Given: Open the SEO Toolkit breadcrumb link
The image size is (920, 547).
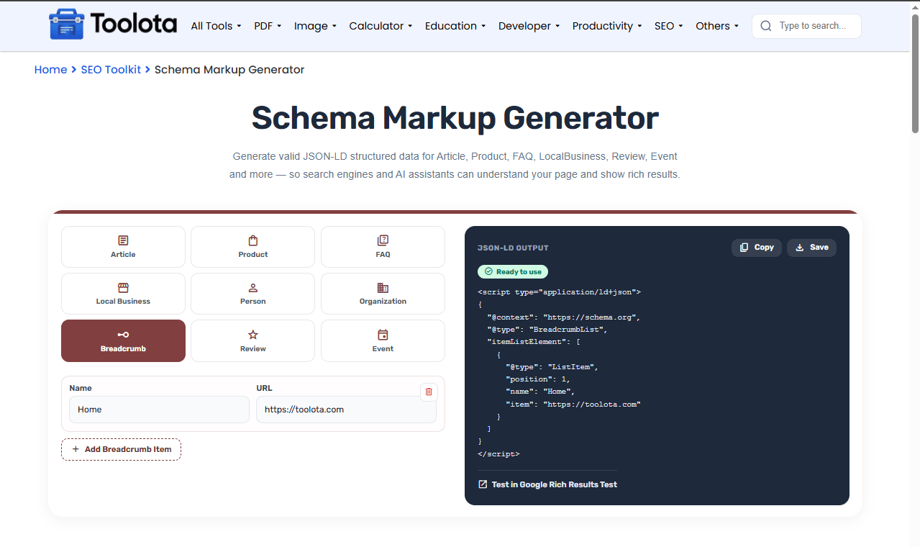Looking at the screenshot, I should coord(111,70).
